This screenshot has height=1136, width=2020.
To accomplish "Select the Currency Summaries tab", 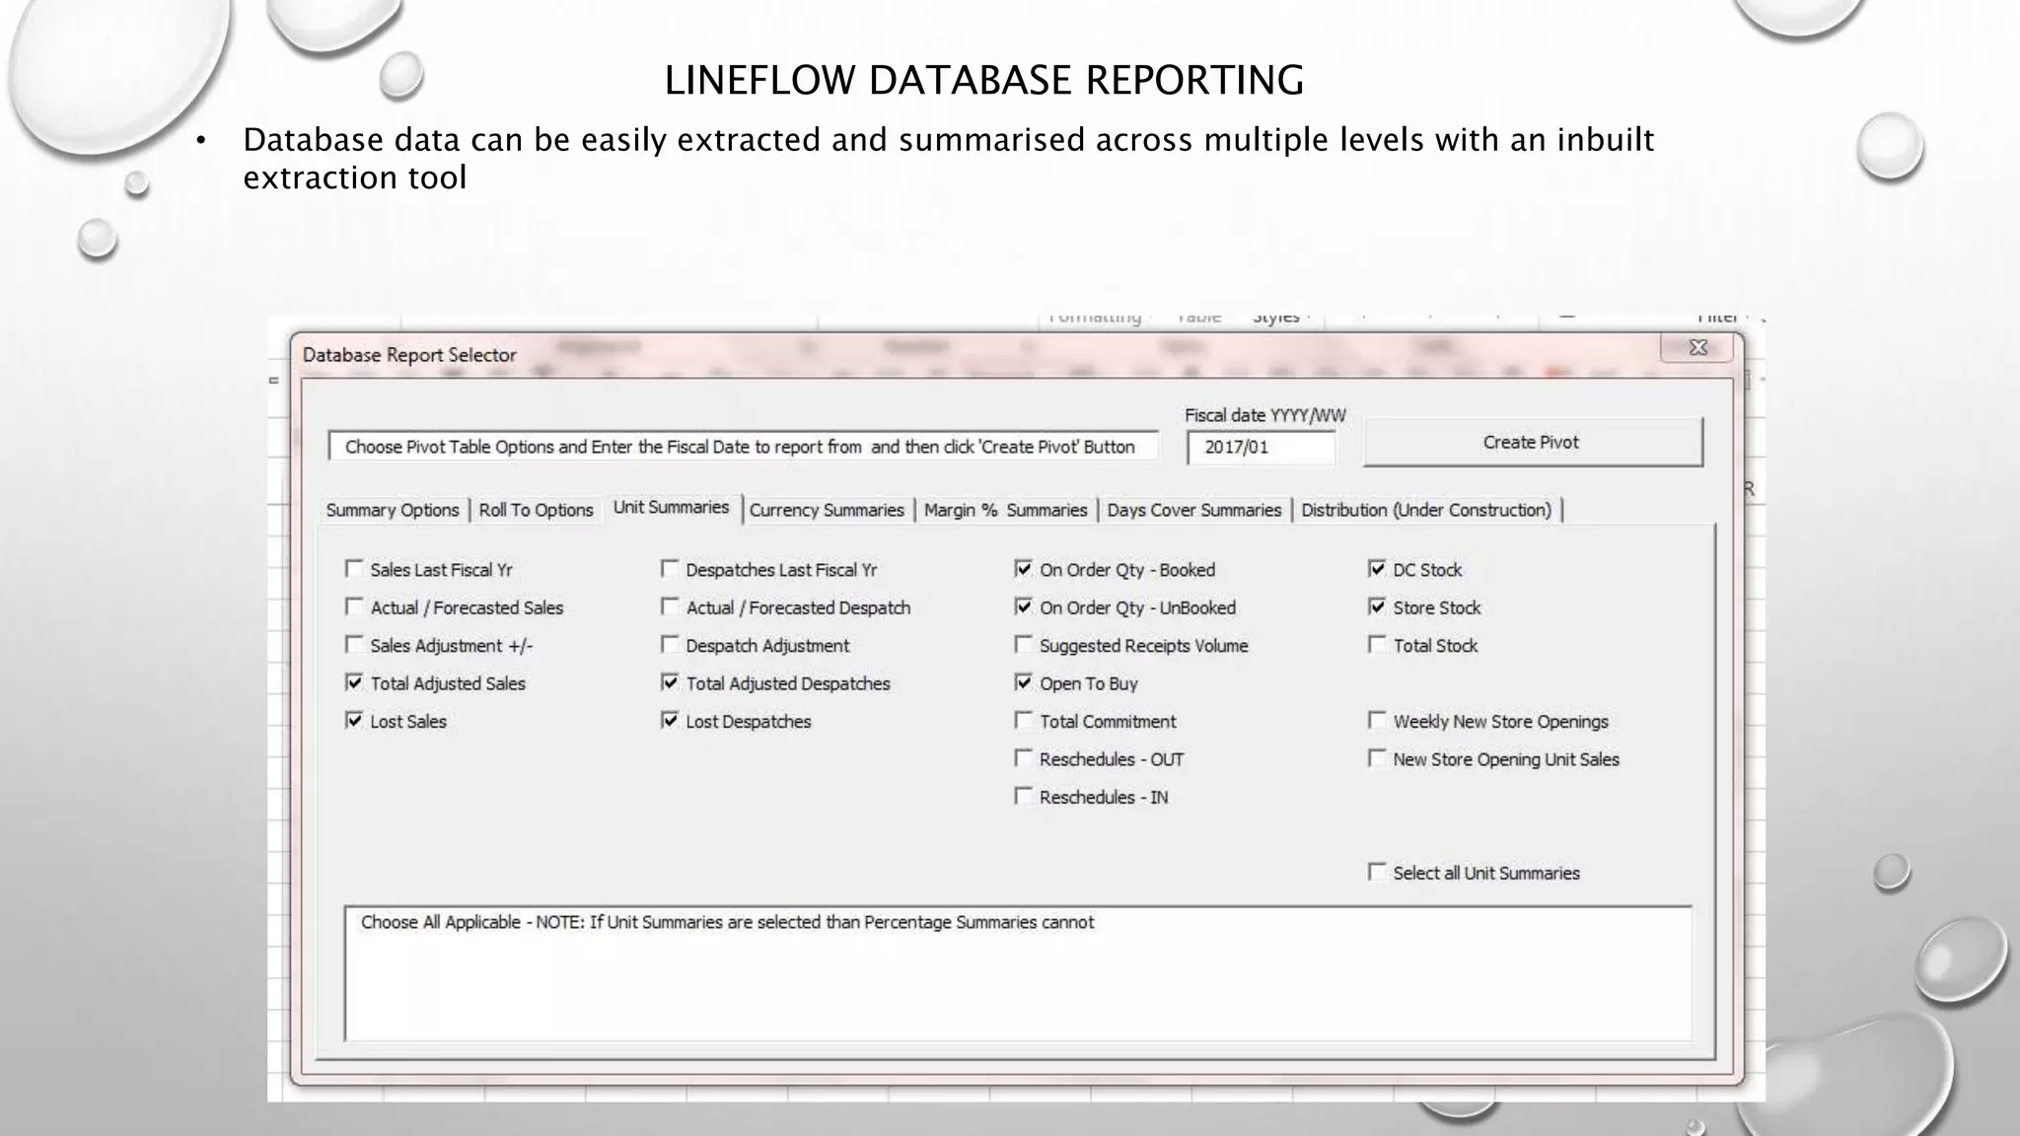I will [827, 510].
